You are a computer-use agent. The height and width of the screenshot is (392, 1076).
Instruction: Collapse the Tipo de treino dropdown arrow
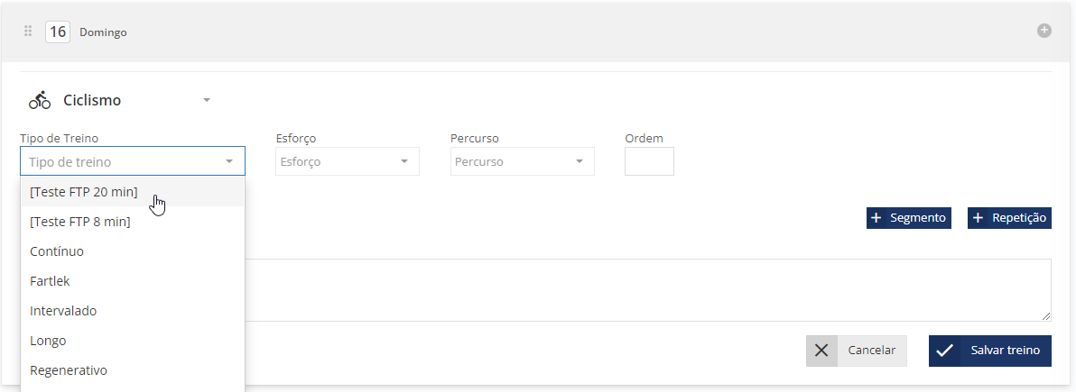[x=229, y=161]
